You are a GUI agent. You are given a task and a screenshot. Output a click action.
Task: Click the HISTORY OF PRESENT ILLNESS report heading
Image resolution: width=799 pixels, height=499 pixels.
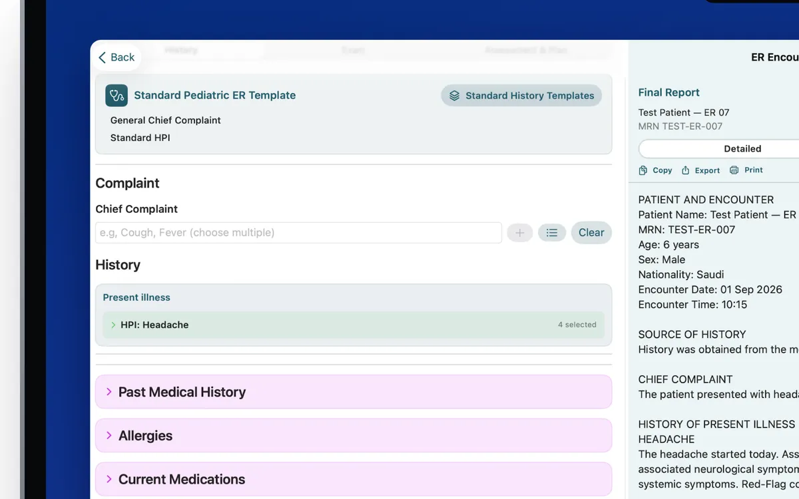716,424
